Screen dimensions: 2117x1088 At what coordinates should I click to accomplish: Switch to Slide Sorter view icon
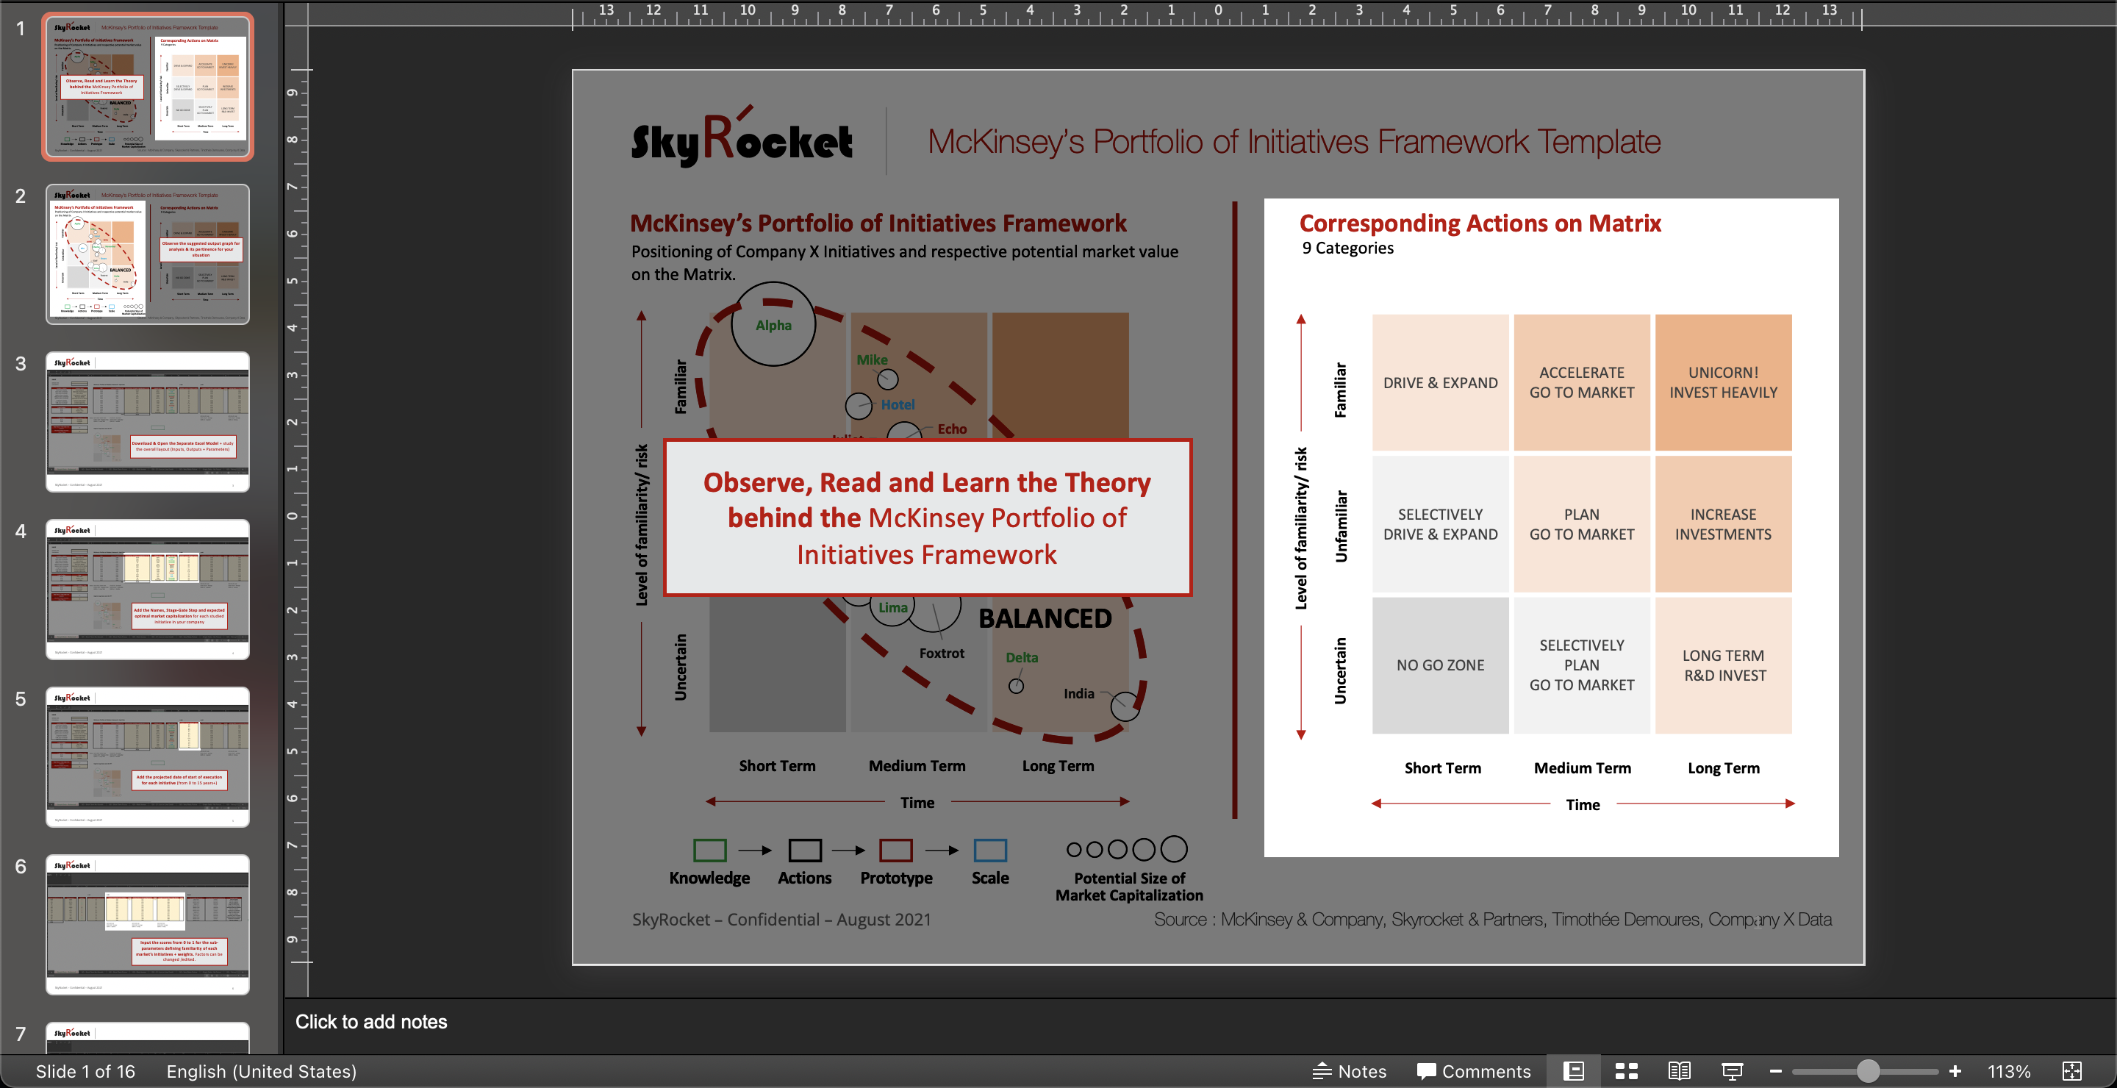click(1627, 1071)
